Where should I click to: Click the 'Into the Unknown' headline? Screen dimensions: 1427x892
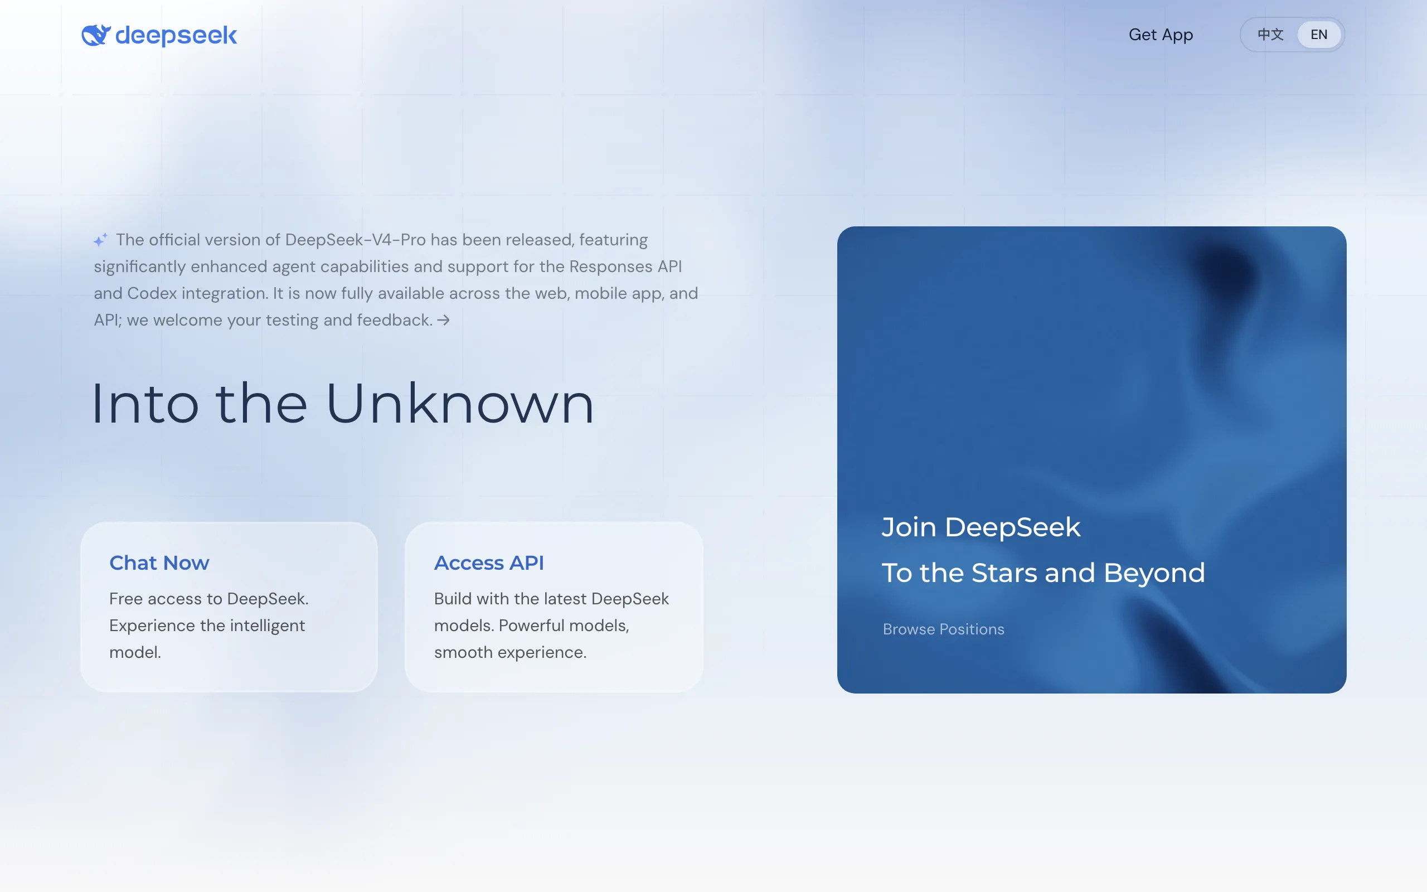pos(343,404)
